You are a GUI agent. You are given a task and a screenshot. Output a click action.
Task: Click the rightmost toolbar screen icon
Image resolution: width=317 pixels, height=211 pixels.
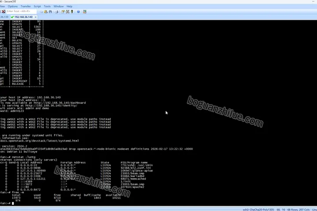coord(85,12)
